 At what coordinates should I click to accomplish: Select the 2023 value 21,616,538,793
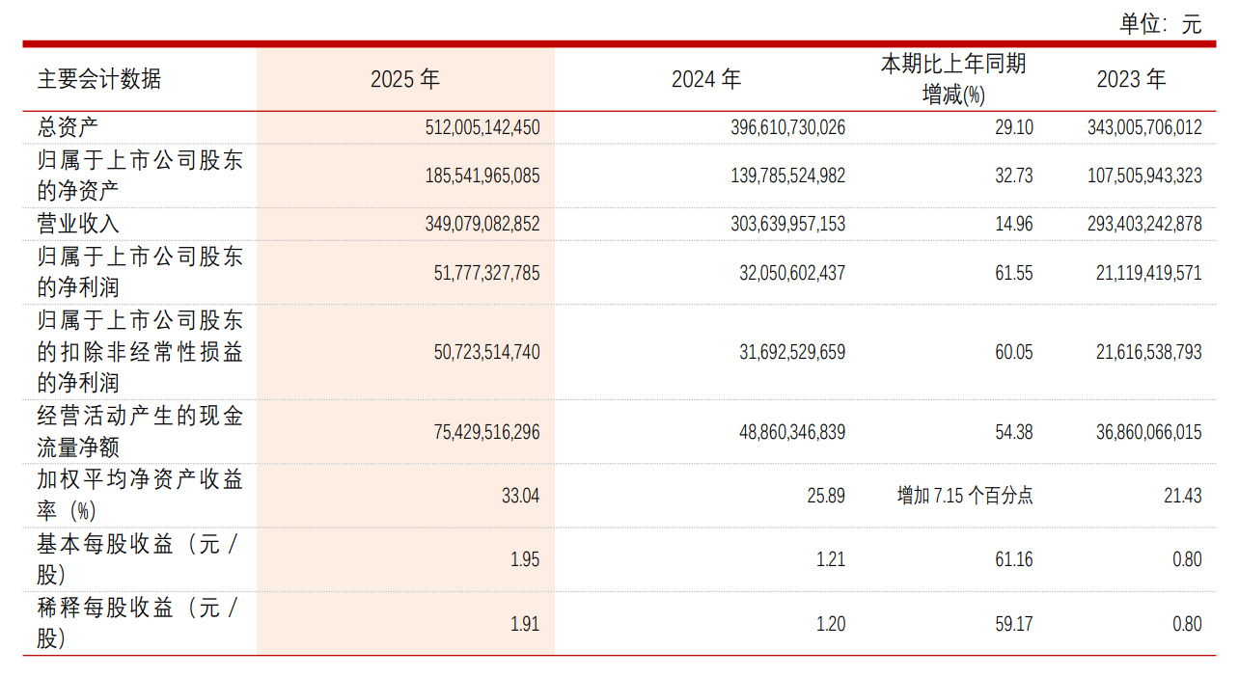(1148, 352)
